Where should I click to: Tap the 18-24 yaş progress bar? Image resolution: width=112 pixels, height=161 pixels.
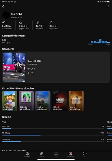click(53, 135)
